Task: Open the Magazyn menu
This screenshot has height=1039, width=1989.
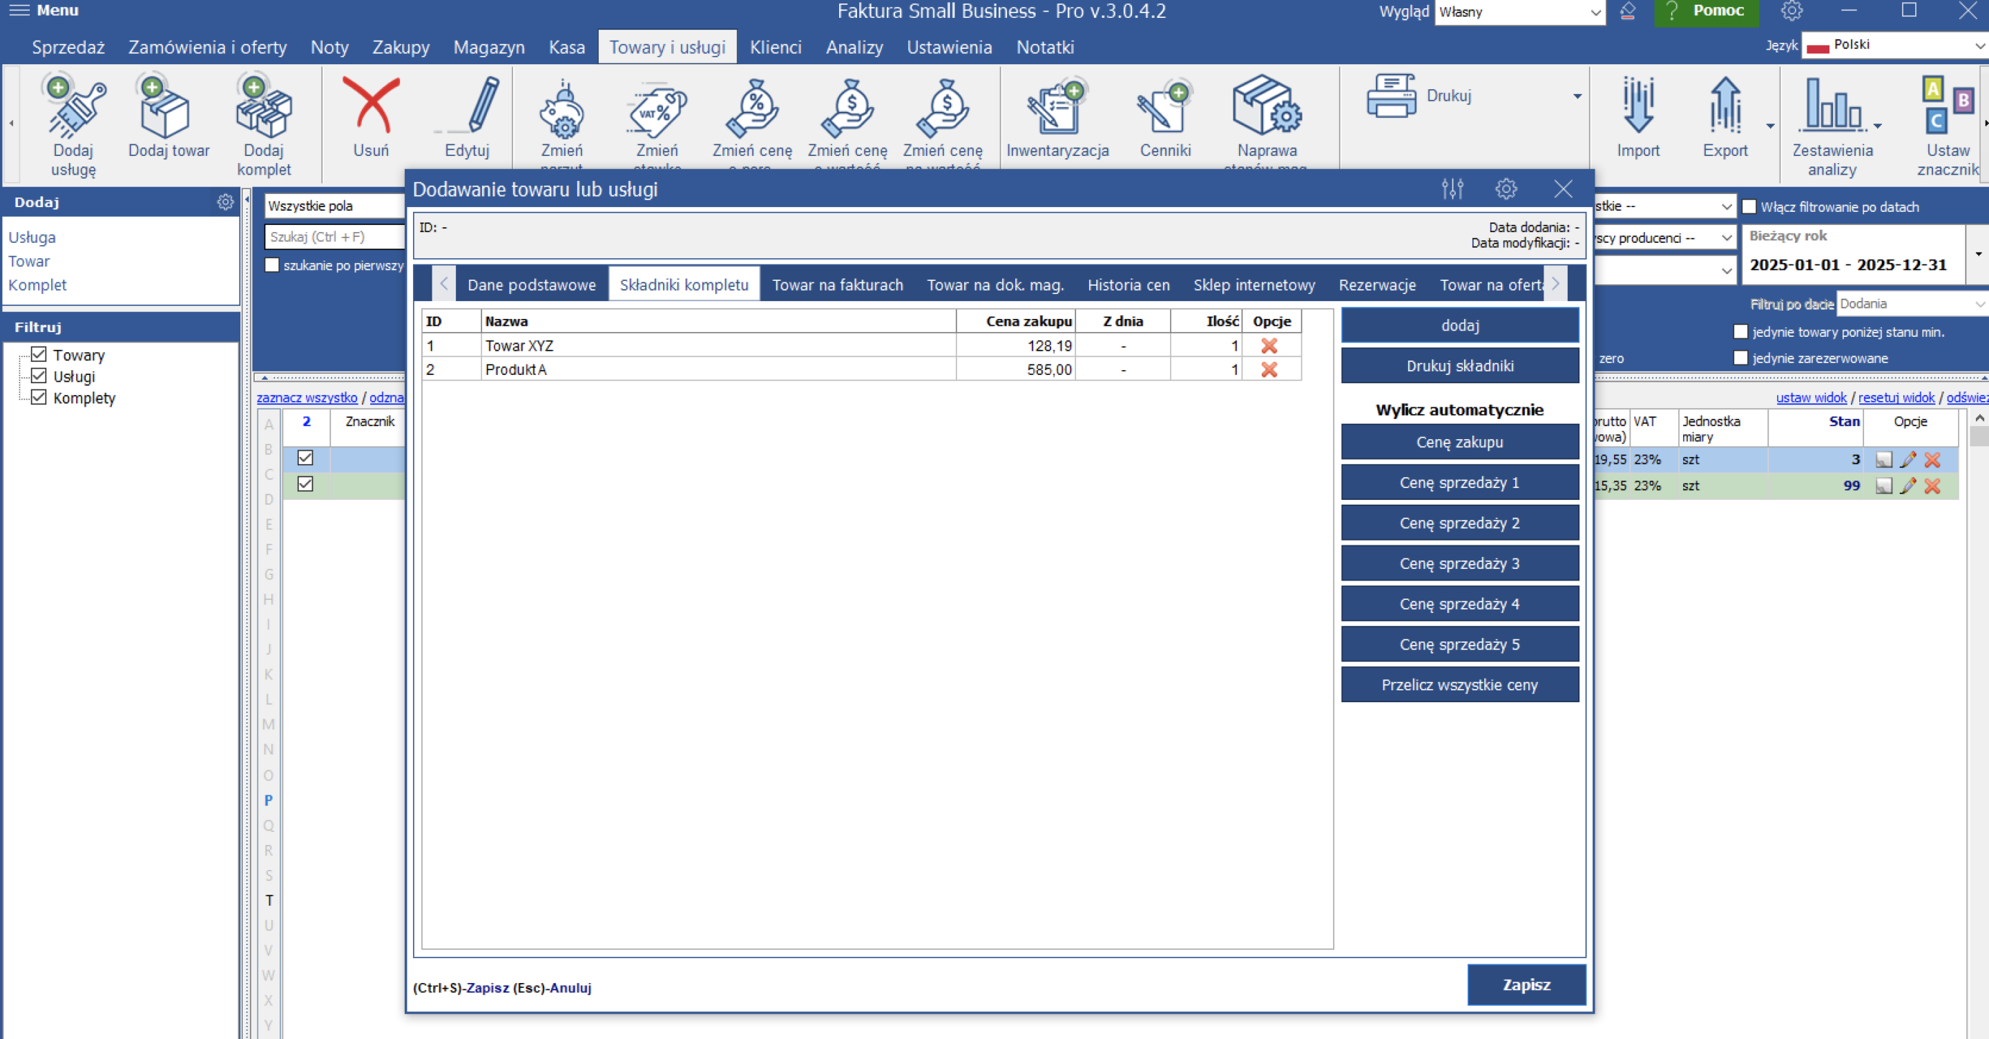Action: [489, 48]
